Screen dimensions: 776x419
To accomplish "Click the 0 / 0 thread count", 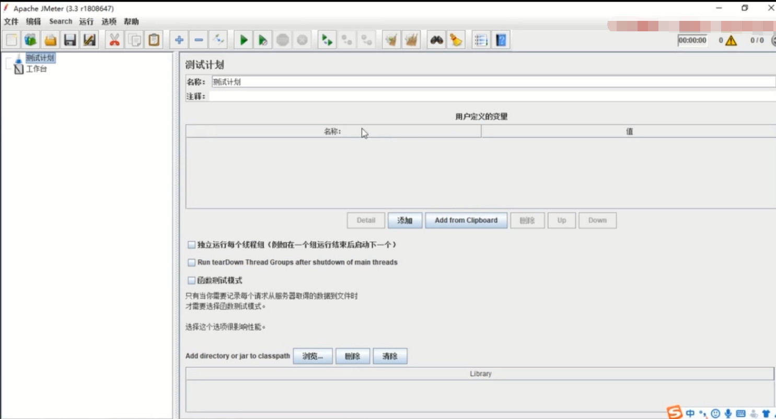I will click(757, 40).
